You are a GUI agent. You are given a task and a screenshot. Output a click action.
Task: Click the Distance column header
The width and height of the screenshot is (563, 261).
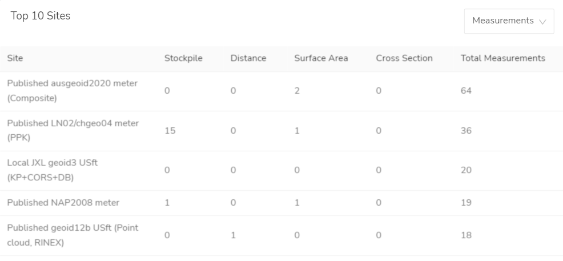pos(248,58)
